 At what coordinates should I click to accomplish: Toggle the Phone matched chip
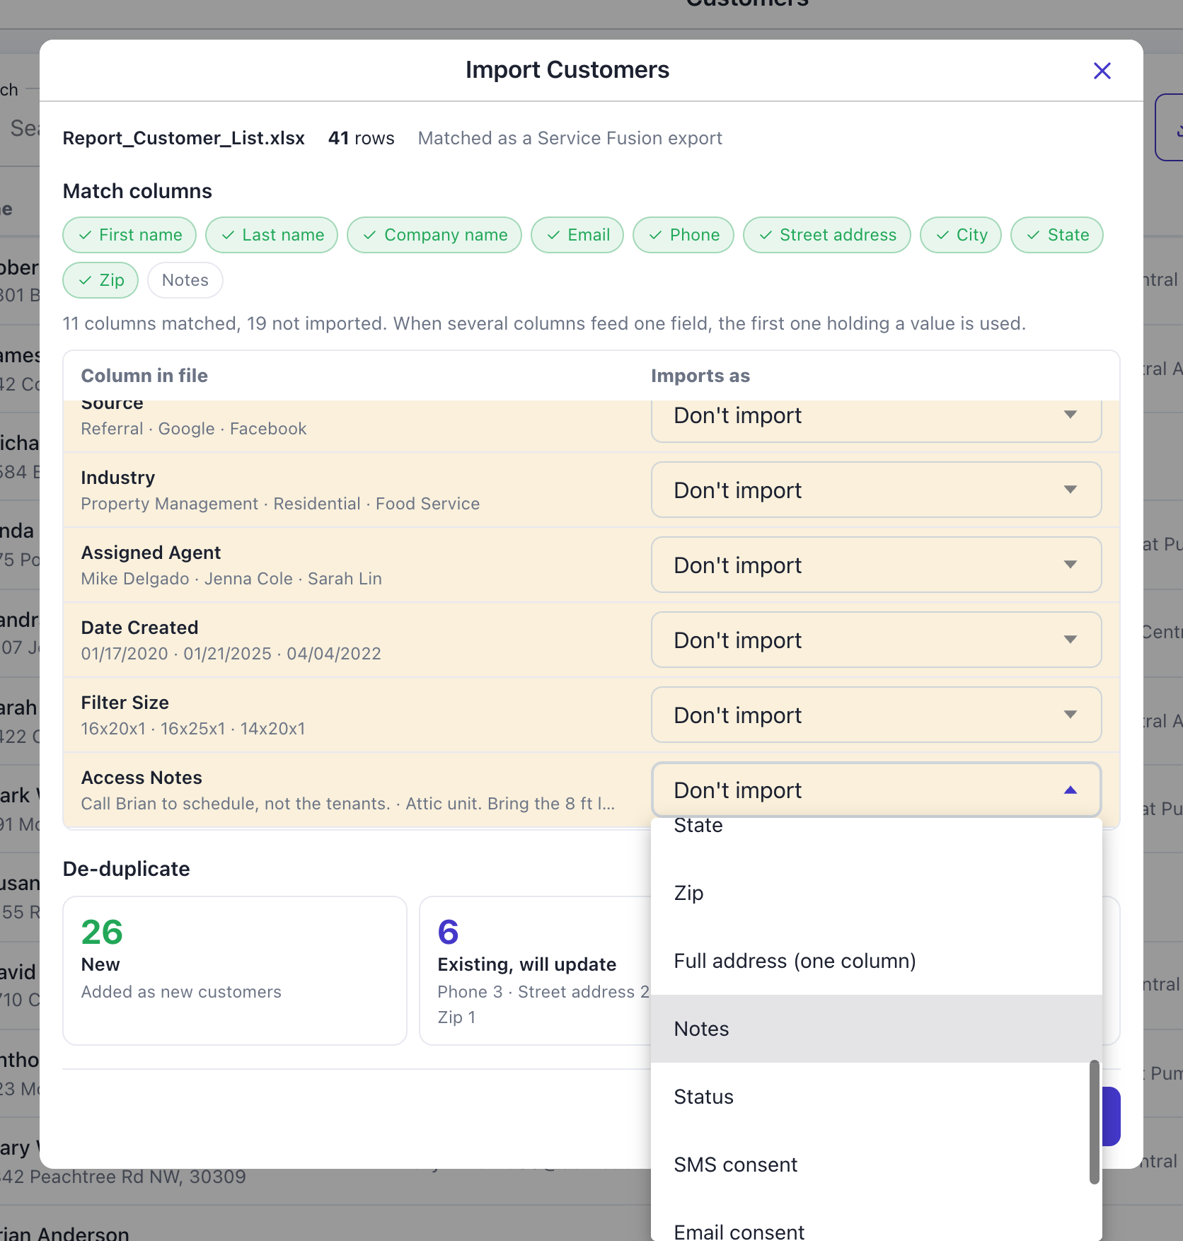[x=683, y=235]
